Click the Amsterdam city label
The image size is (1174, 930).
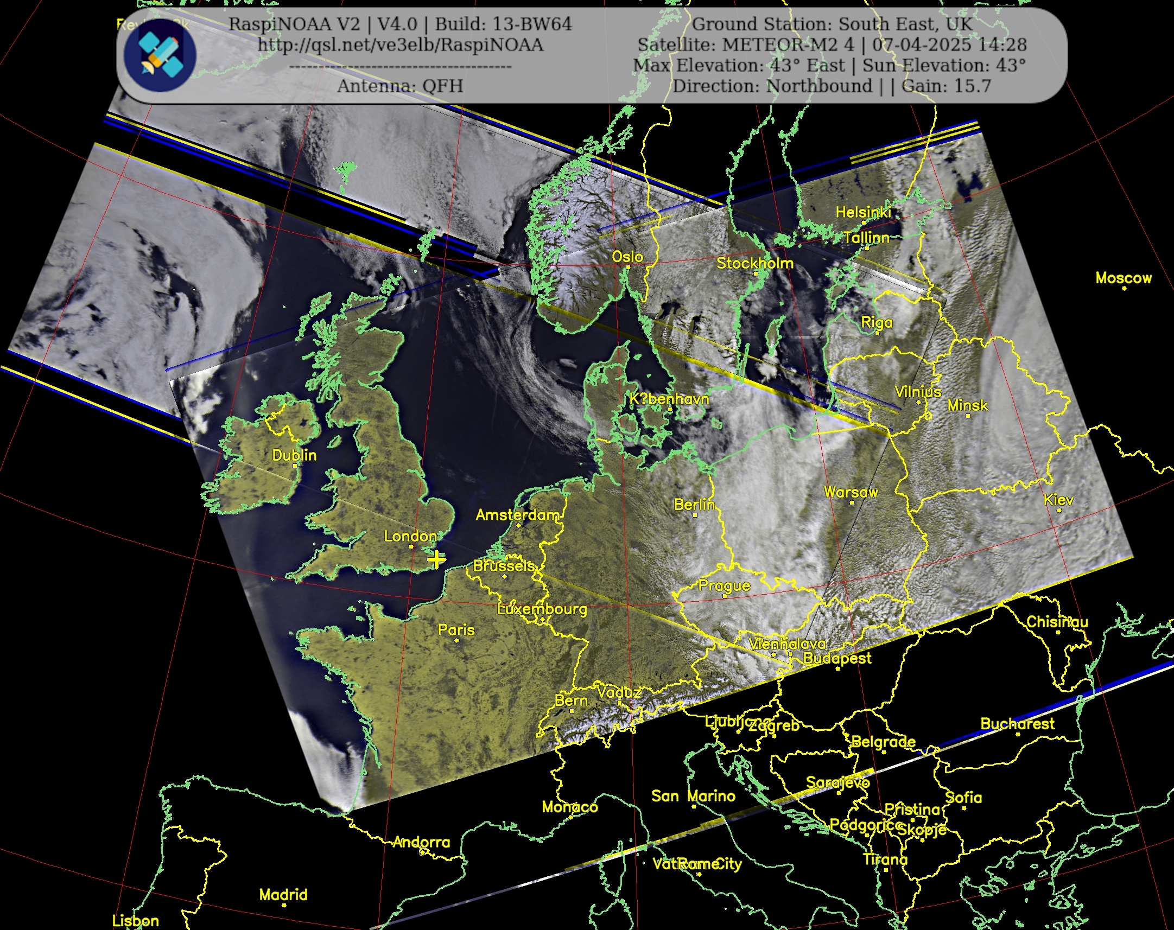point(518,515)
